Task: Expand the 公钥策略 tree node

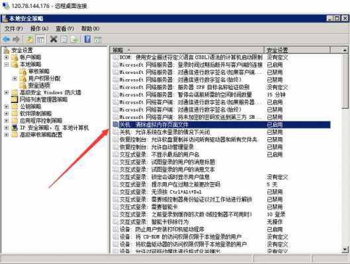Action: [7, 106]
